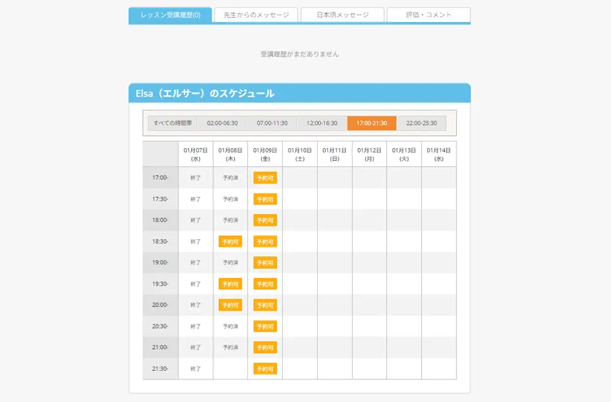Select the highlighted 17:00-21:30 time range

[371, 123]
